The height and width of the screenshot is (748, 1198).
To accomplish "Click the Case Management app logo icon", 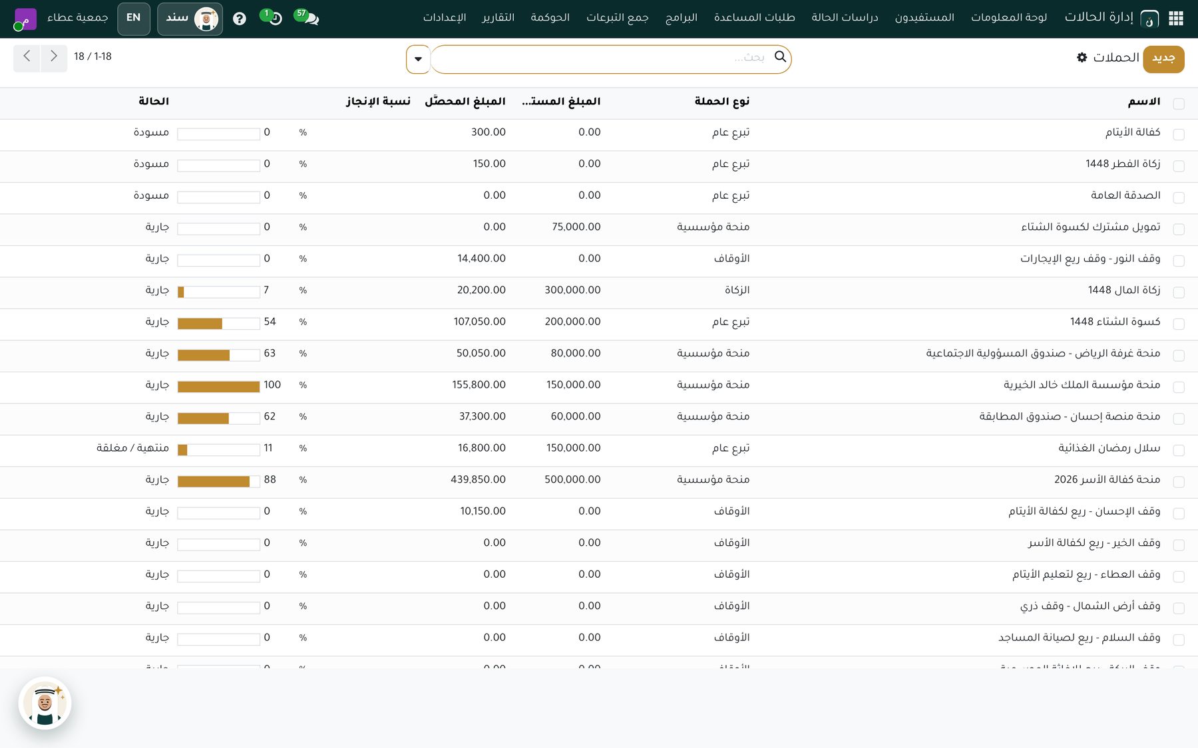I will tap(1149, 19).
